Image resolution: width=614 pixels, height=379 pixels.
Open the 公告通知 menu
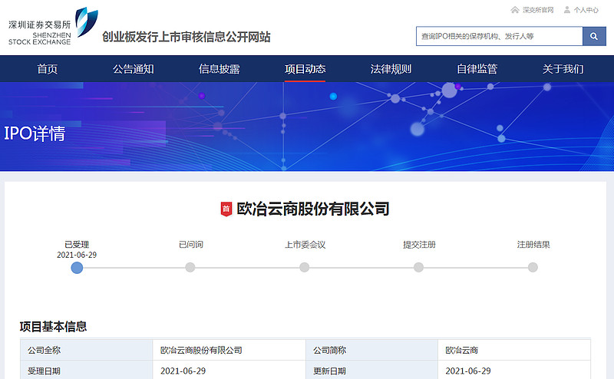coord(133,69)
